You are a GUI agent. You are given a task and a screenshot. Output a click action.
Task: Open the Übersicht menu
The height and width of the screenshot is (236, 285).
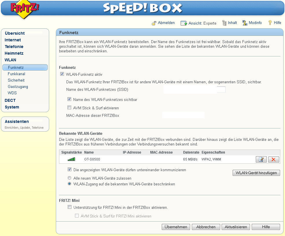pos(15,33)
